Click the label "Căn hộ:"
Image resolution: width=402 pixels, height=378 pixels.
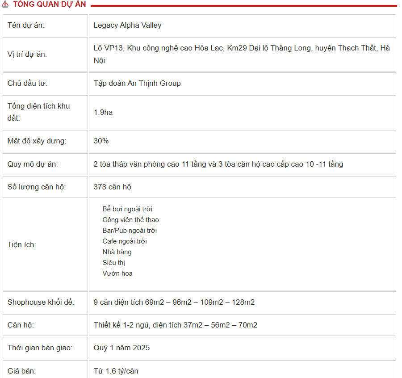tap(21, 325)
